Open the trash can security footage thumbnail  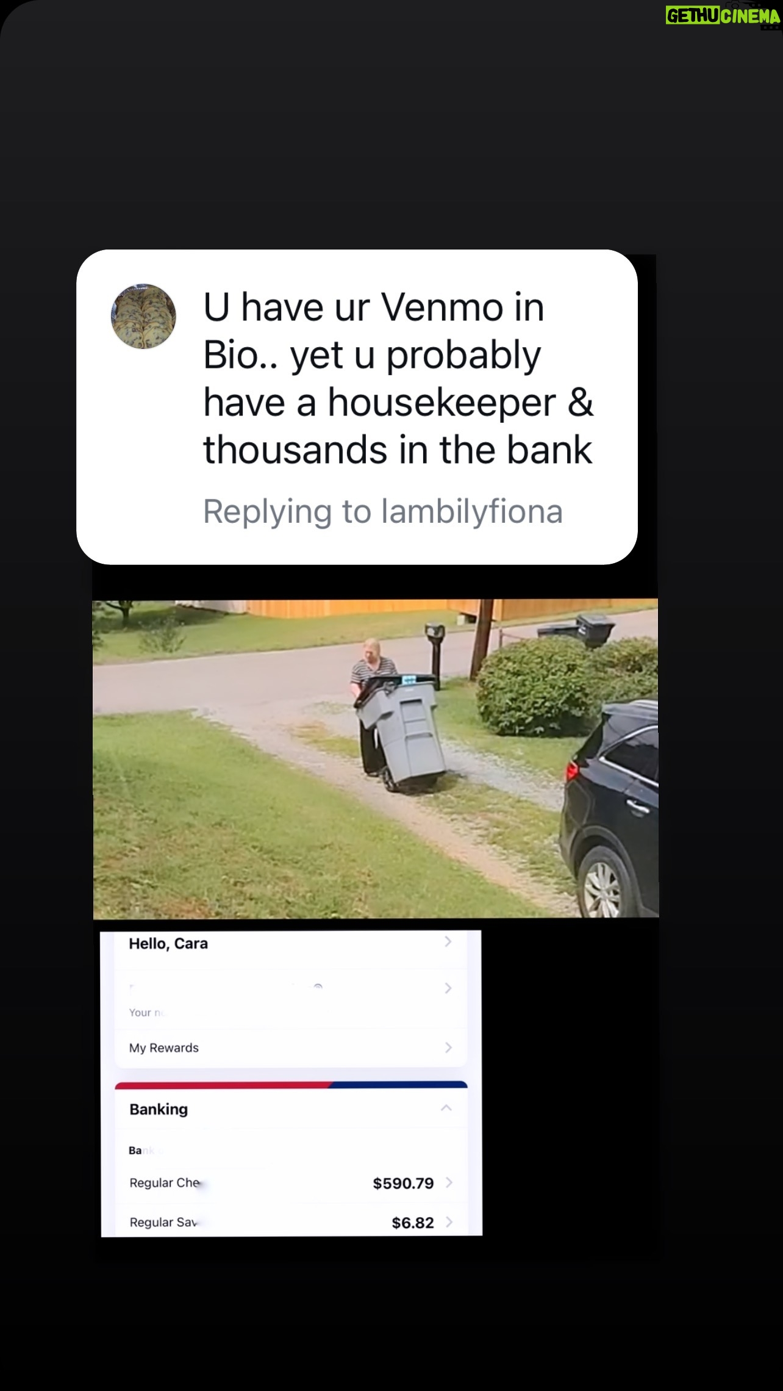(x=376, y=758)
